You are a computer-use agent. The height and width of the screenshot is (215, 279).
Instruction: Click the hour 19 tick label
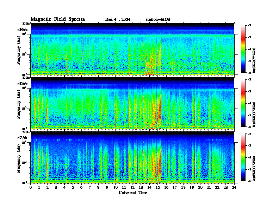[x=192, y=188]
